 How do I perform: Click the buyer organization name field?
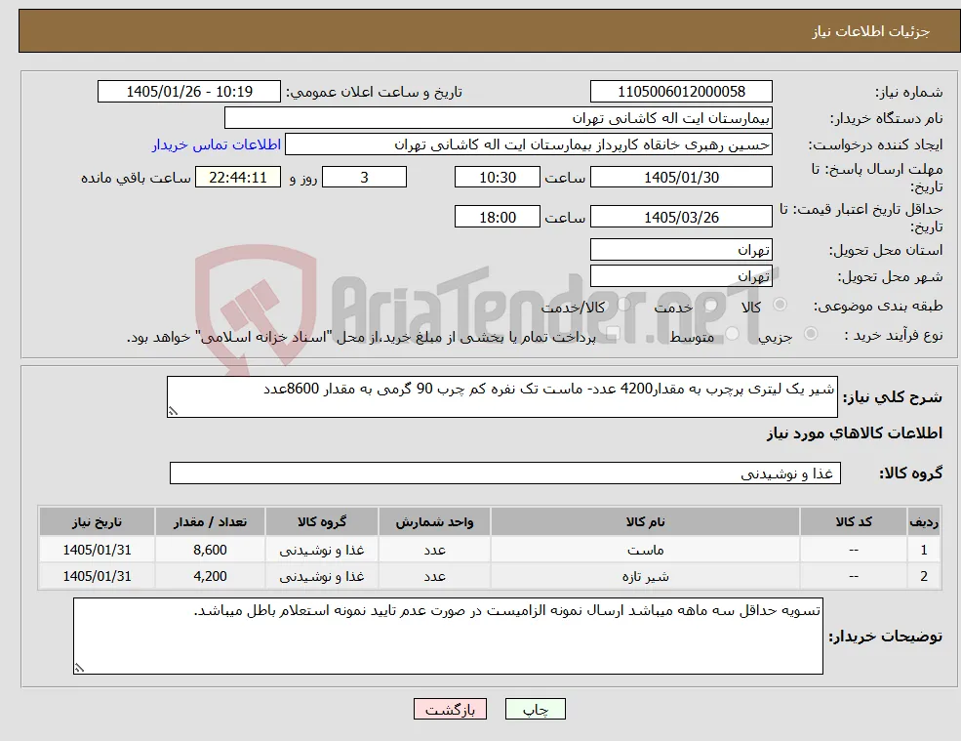point(499,118)
